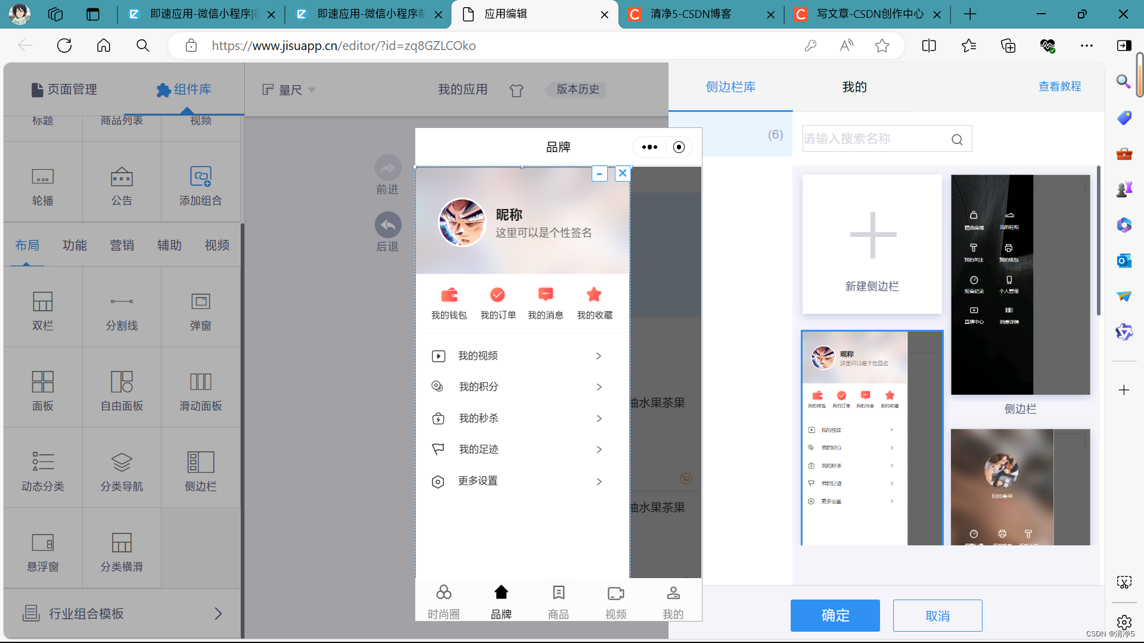
Task: Choose the 悬浮窗 floating window component
Action: pos(42,543)
